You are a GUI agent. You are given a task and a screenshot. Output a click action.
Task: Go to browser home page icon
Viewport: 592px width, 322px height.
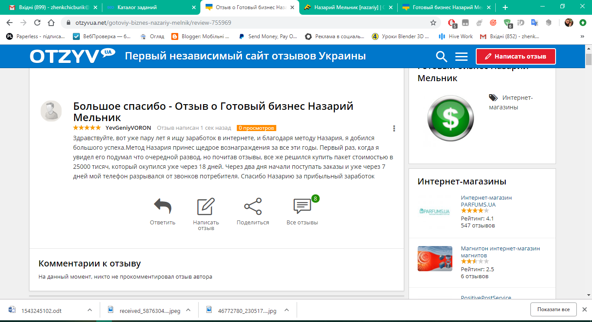pyautogui.click(x=51, y=23)
